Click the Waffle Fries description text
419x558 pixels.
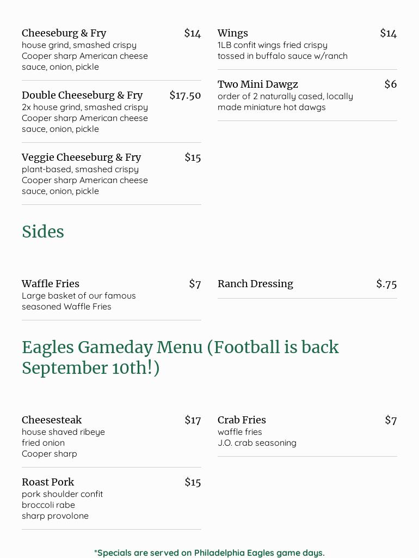click(79, 301)
